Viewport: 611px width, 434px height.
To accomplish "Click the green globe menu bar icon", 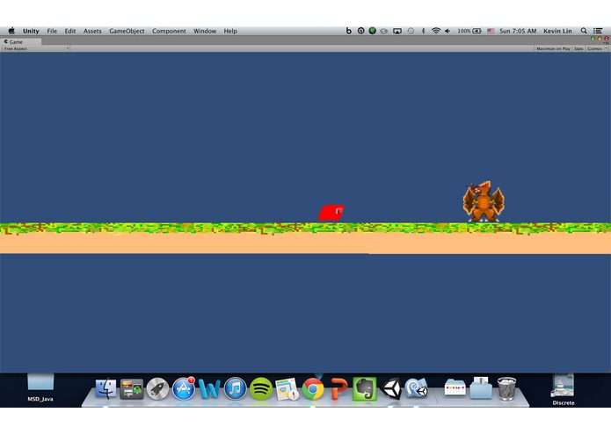I will pos(373,31).
